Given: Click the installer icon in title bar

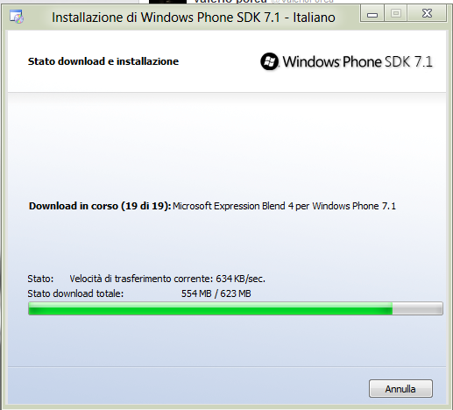Looking at the screenshot, I should (17, 17).
